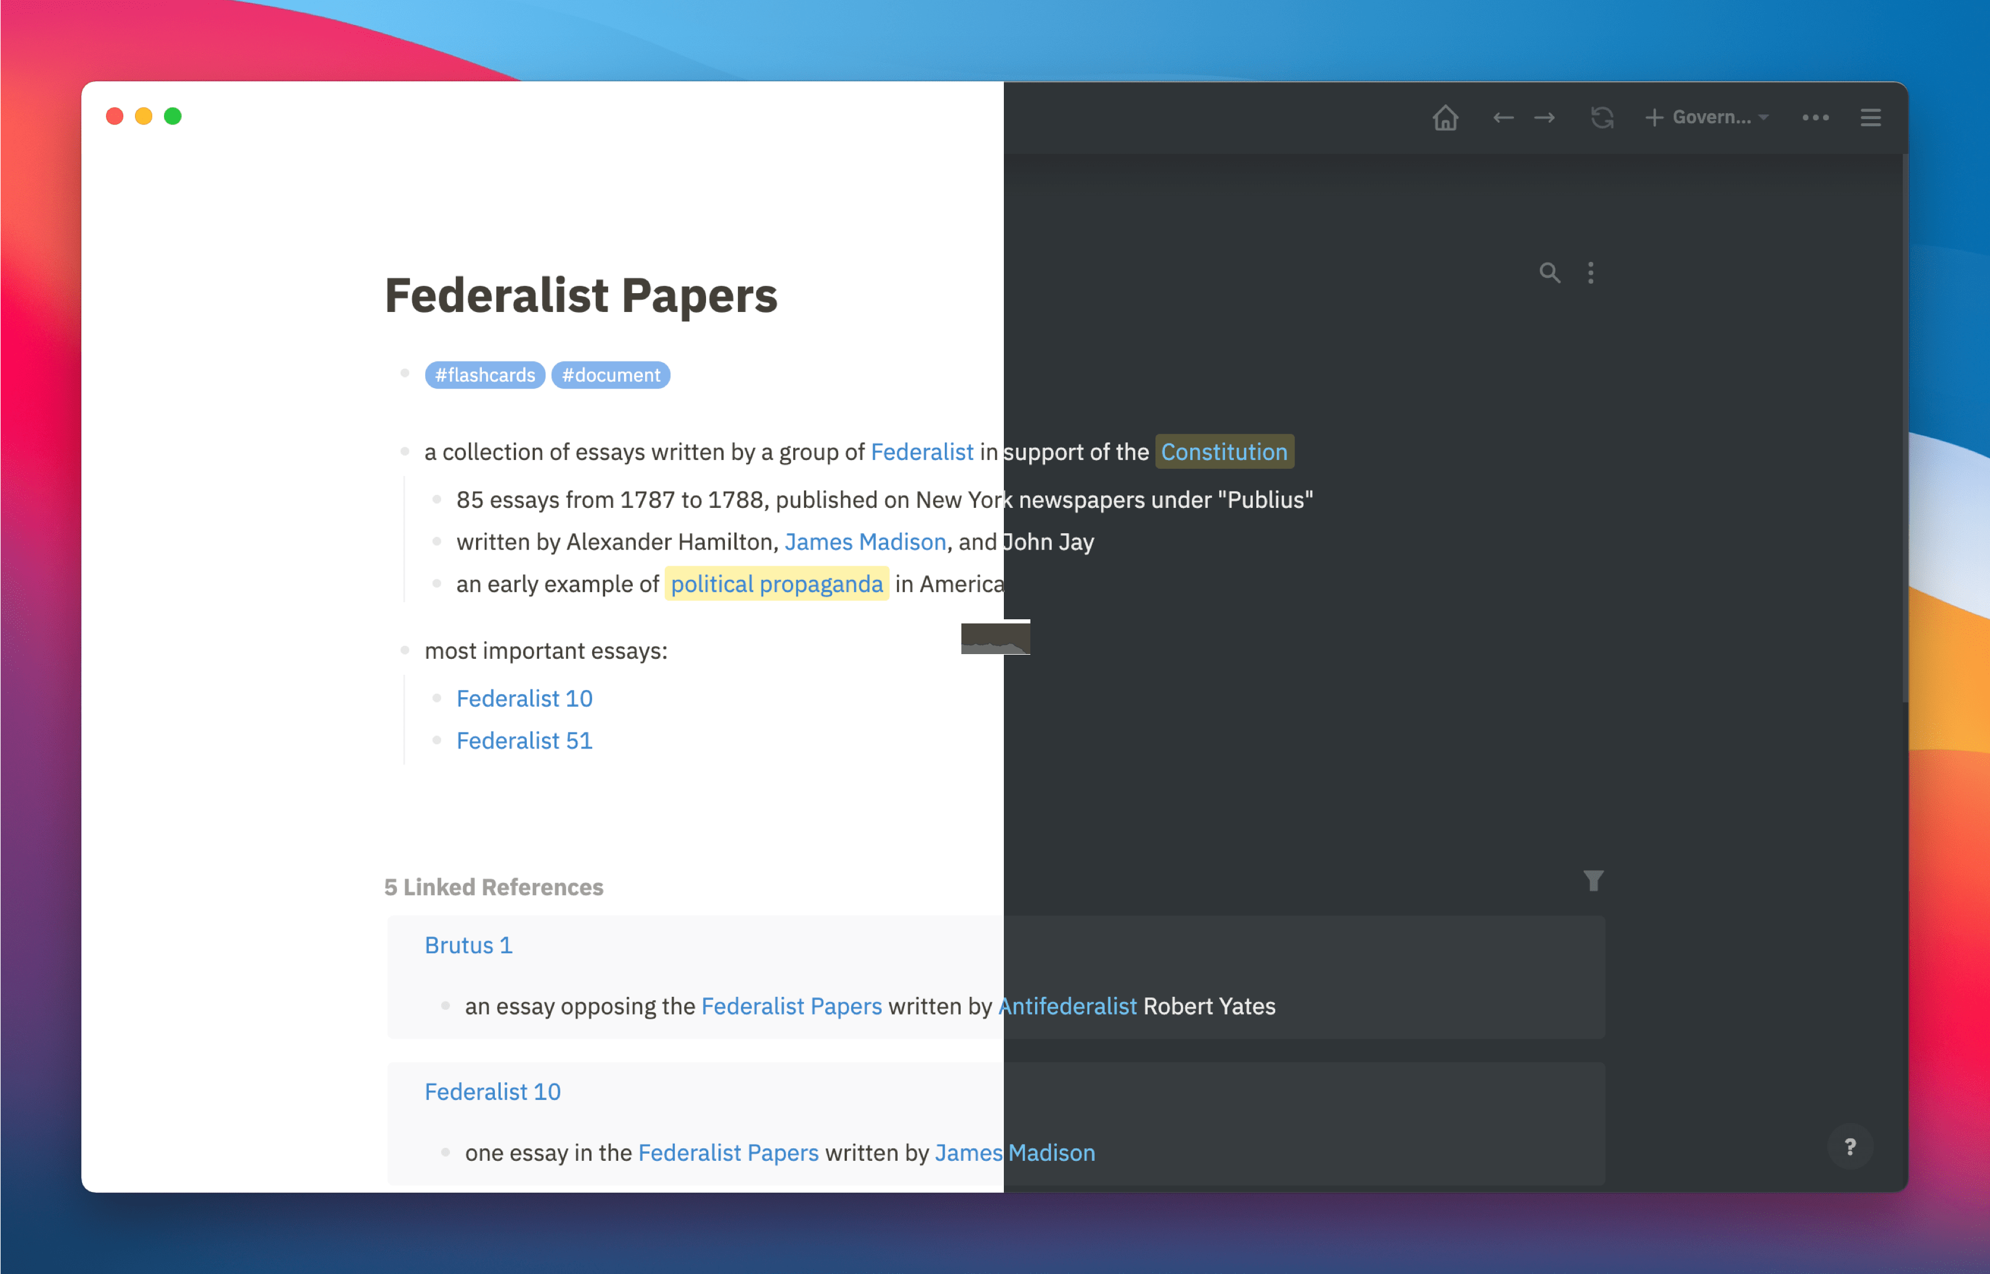This screenshot has width=1990, height=1274.
Task: Open James Madison link in Federalist 10 reference
Action: click(x=1015, y=1152)
